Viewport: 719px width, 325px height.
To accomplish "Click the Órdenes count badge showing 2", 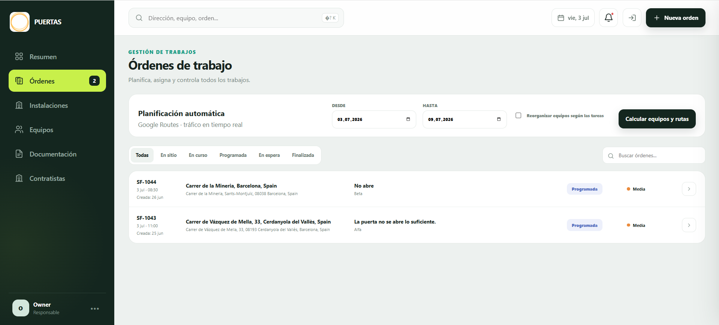I will [94, 81].
